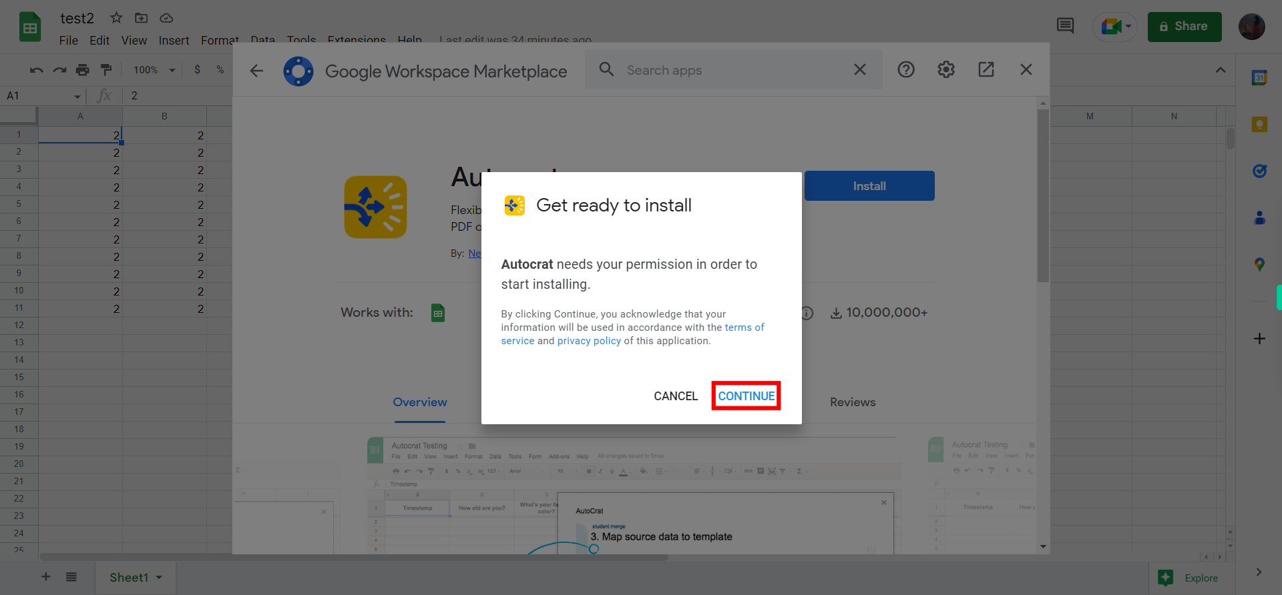The width and height of the screenshot is (1282, 595).
Task: Close the Marketplace panel
Action: 1026,69
